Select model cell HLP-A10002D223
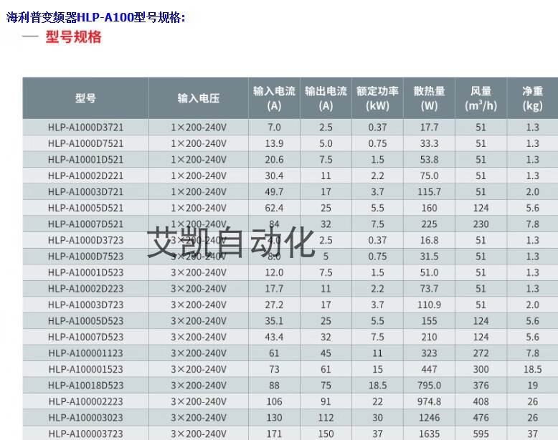This screenshot has height=440, width=558. click(85, 289)
